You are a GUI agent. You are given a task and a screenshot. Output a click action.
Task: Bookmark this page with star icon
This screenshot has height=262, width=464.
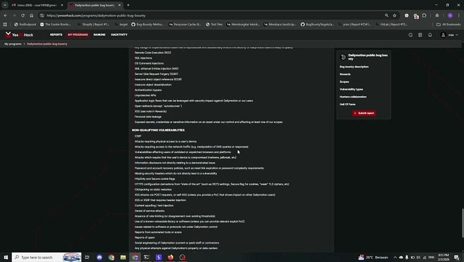(x=394, y=16)
